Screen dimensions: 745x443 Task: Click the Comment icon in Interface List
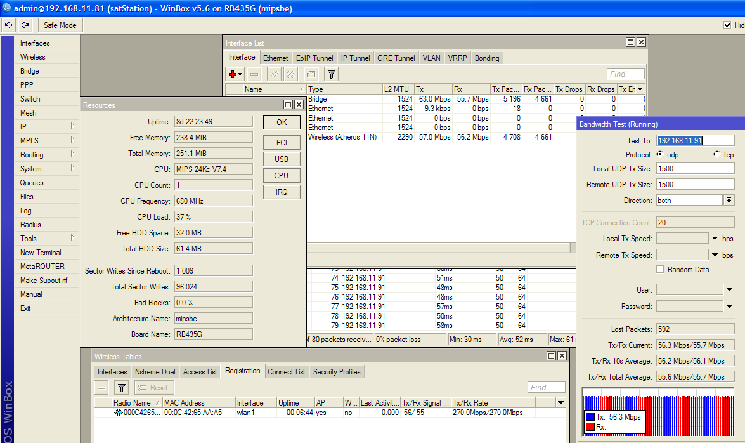point(310,74)
